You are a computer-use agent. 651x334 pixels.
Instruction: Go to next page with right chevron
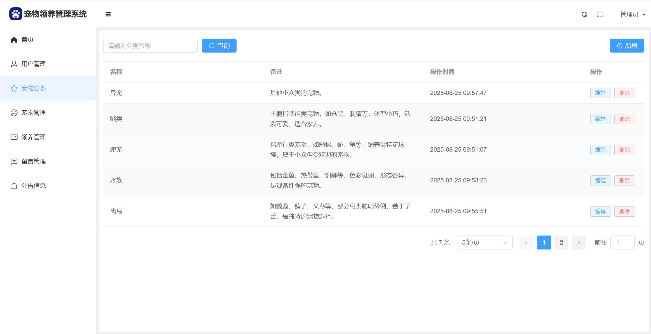pyautogui.click(x=579, y=243)
